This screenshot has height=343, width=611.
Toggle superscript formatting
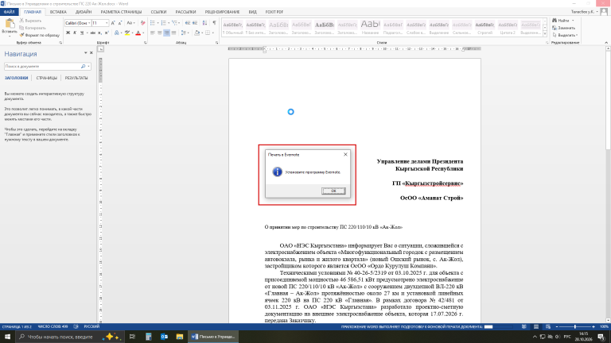[107, 33]
